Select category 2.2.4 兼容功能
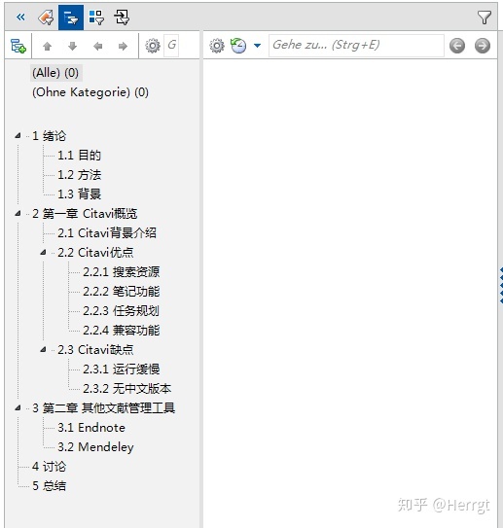The height and width of the screenshot is (528, 503). pos(122,331)
